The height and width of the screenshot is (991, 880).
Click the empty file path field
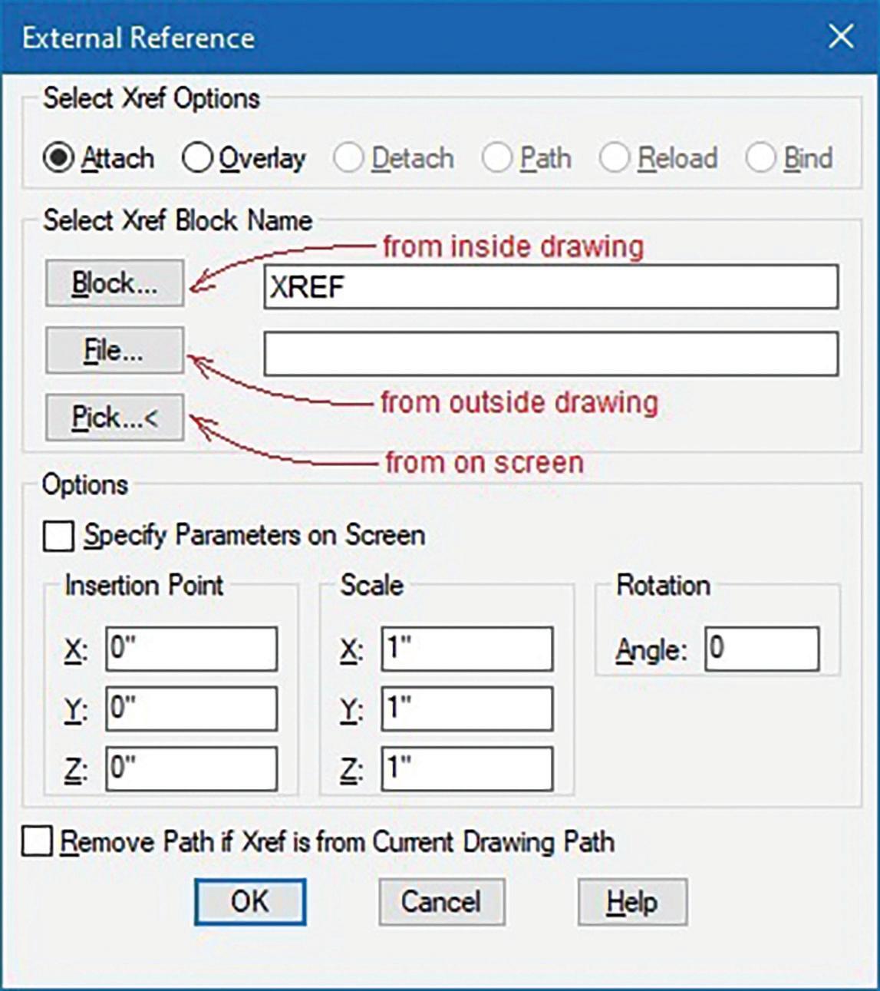click(550, 354)
